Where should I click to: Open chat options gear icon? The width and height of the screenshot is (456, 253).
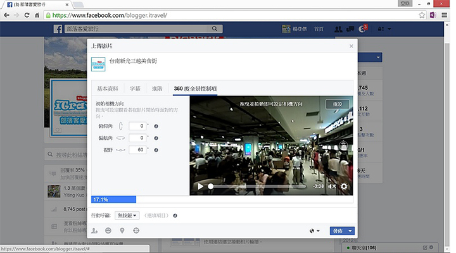pos(431,247)
